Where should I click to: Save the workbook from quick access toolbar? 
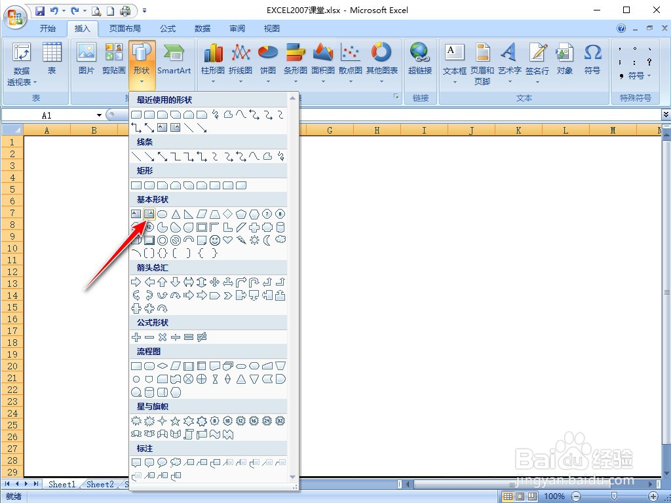pyautogui.click(x=40, y=10)
